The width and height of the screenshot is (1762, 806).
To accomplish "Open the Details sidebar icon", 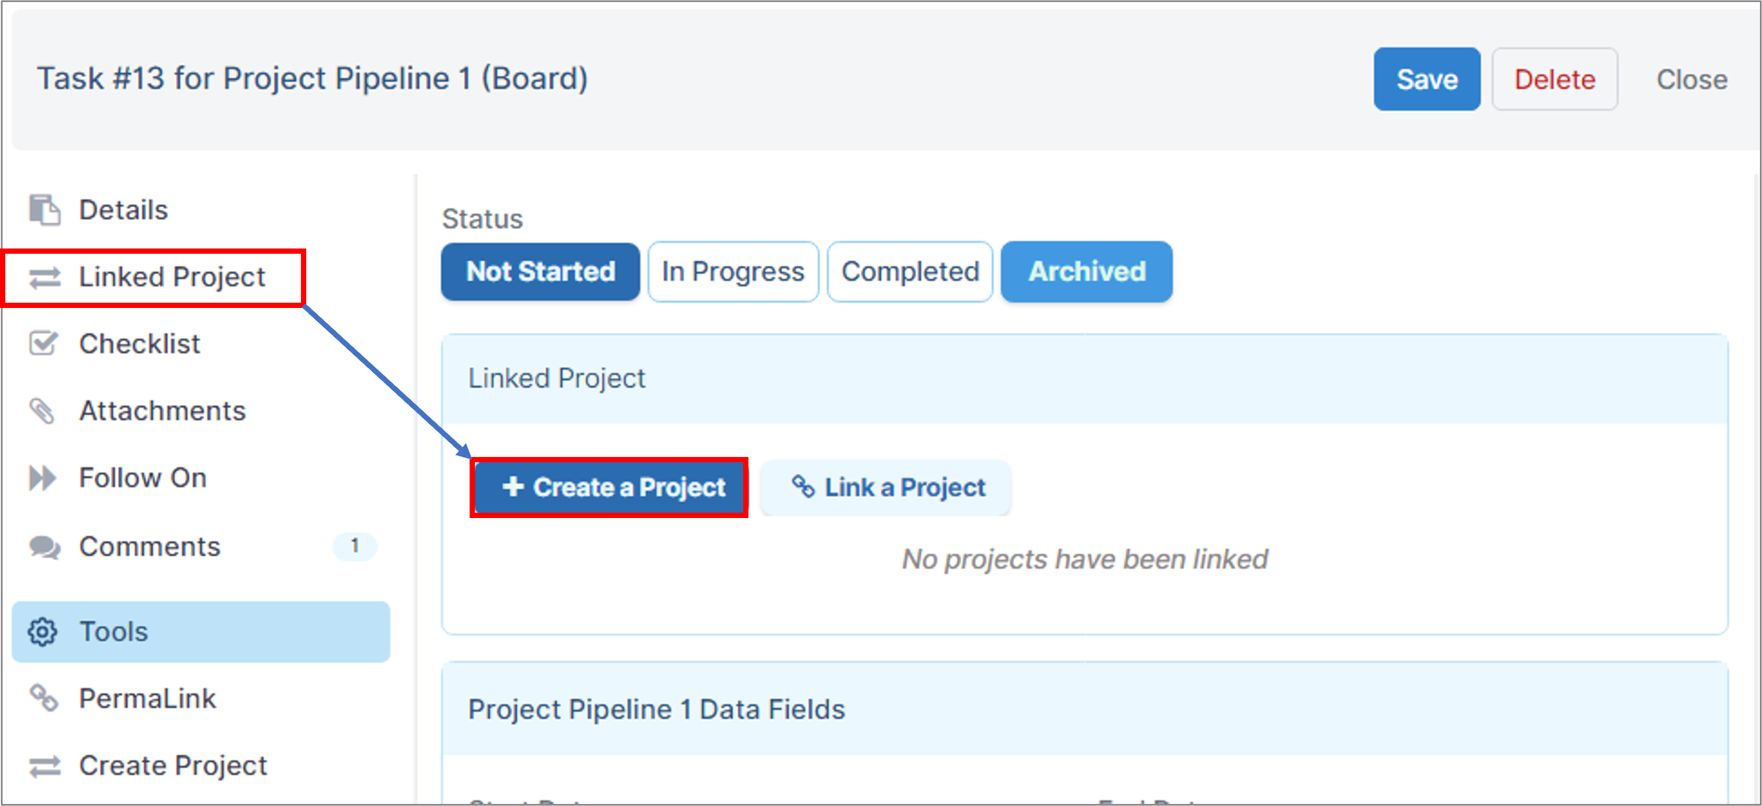I will click(x=44, y=210).
